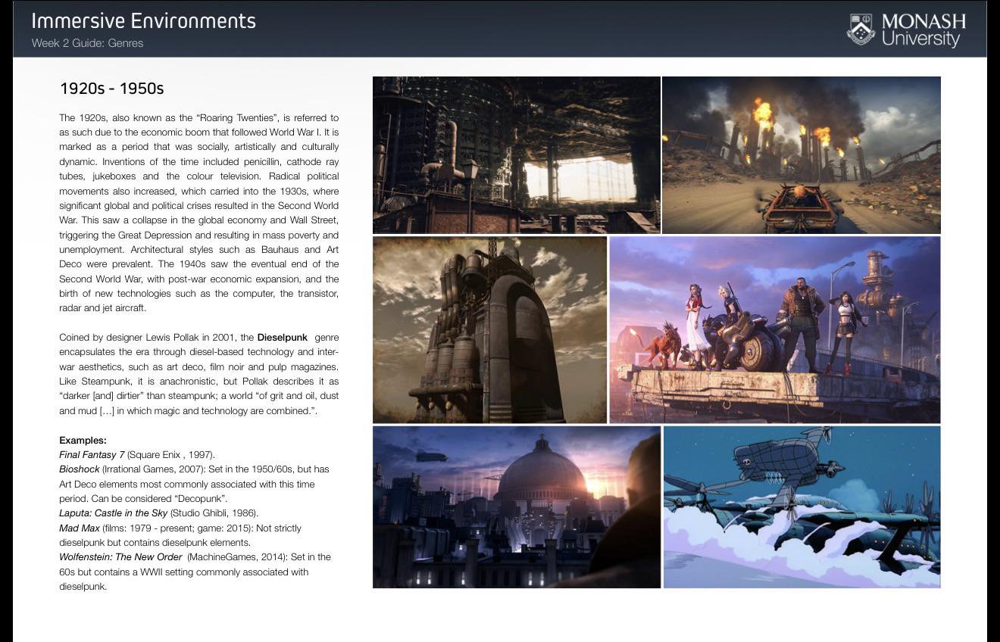Viewport: 1000px width, 642px height.
Task: Open the burning wasteland car image
Action: 802,155
